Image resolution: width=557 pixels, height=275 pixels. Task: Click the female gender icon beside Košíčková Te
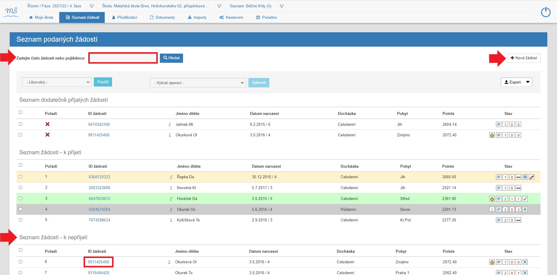[171, 220]
